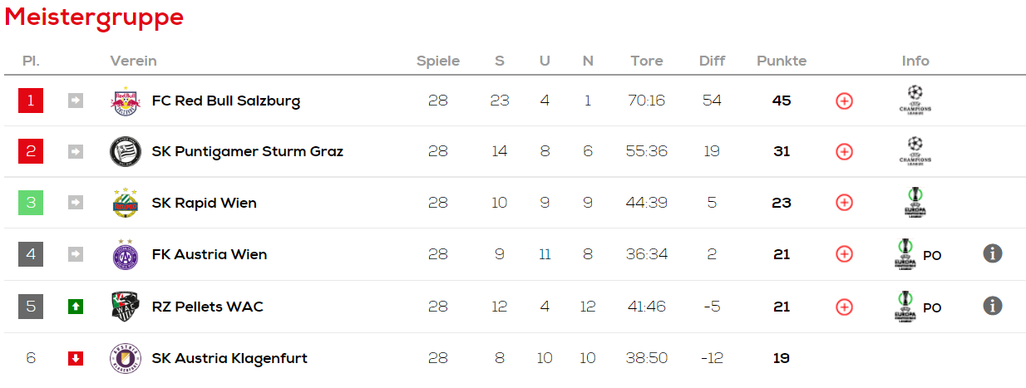Click the Europa League logo for Rapid Wien

[915, 202]
